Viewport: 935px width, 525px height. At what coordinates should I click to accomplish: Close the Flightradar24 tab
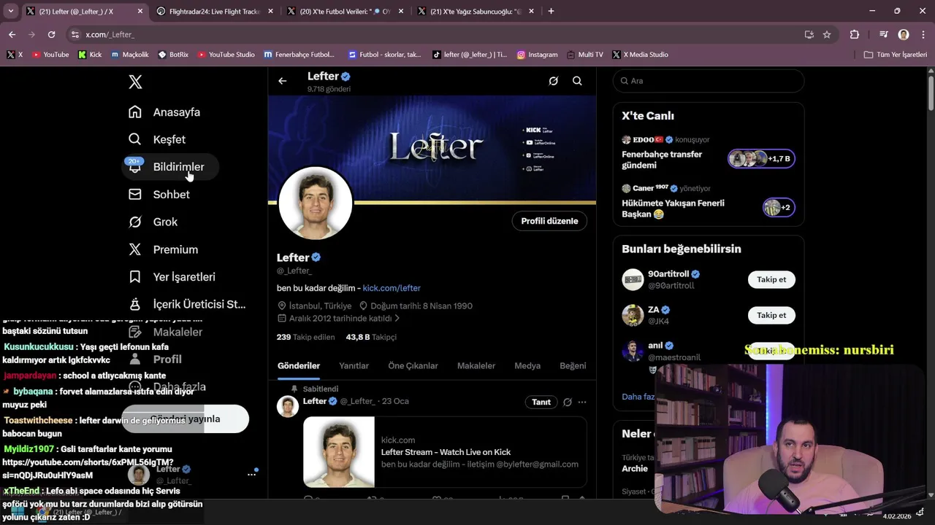[270, 12]
